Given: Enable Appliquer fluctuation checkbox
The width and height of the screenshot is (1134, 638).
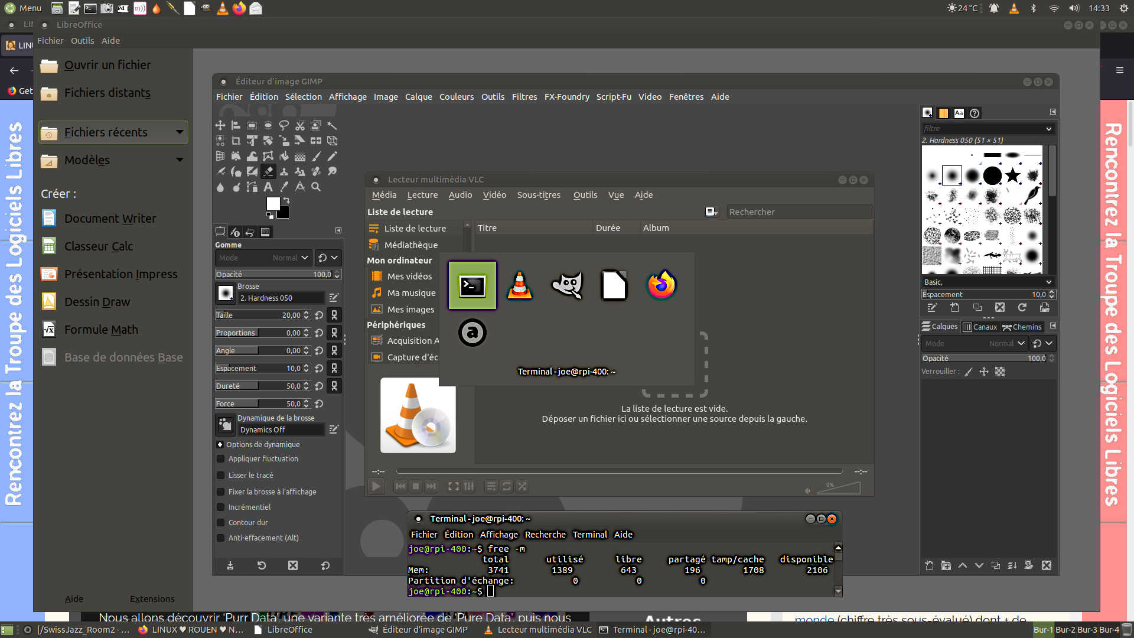Looking at the screenshot, I should (220, 459).
